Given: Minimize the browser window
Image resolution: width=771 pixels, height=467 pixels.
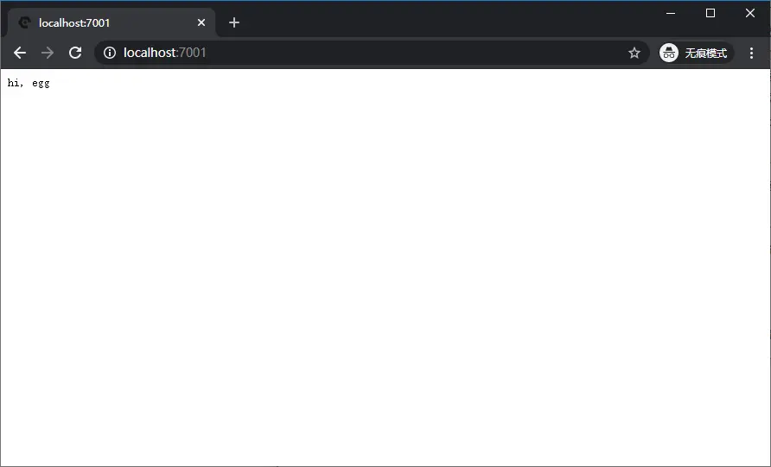Looking at the screenshot, I should [671, 13].
